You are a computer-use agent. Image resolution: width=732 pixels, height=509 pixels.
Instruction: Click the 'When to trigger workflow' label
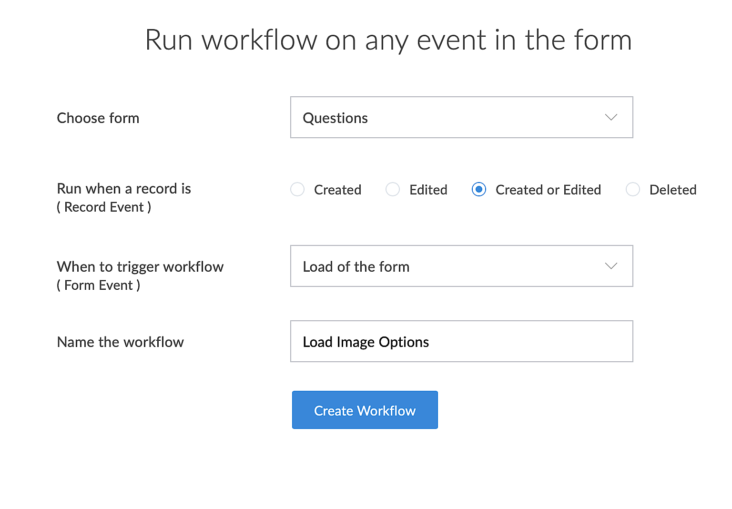140,267
